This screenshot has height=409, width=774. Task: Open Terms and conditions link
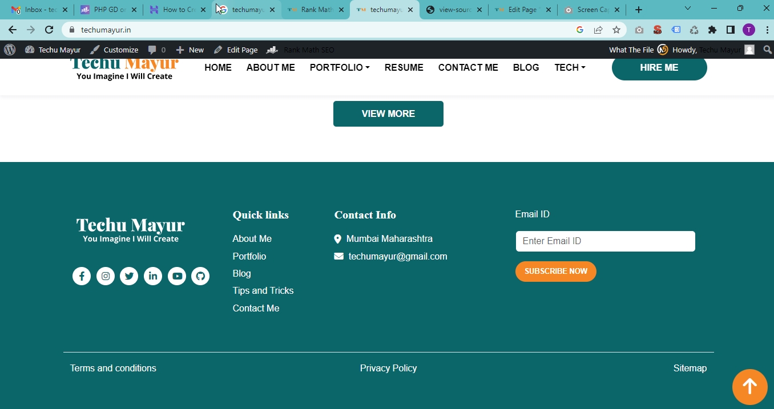(x=113, y=368)
